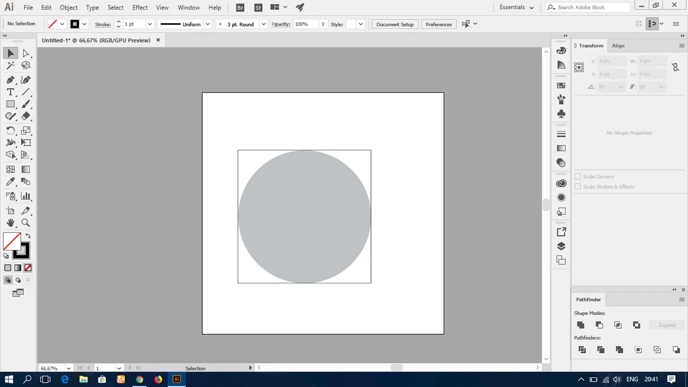This screenshot has width=688, height=387.
Task: Enable Scale Strokes & Effects checkbox
Action: (x=578, y=187)
